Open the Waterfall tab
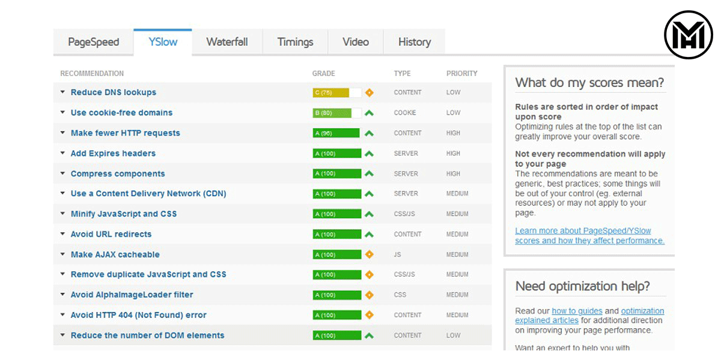Image resolution: width=721 pixels, height=360 pixels. pos(227,42)
